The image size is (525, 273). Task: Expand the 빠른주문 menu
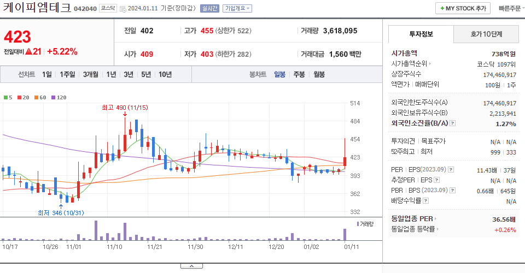click(x=511, y=9)
